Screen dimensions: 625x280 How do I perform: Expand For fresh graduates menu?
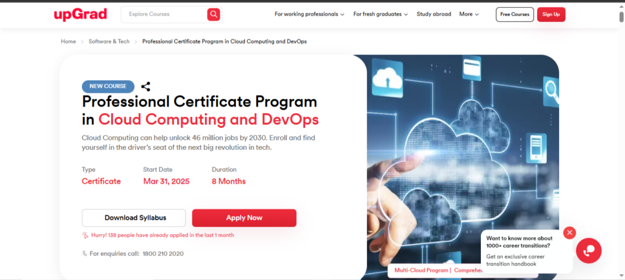[x=381, y=14]
